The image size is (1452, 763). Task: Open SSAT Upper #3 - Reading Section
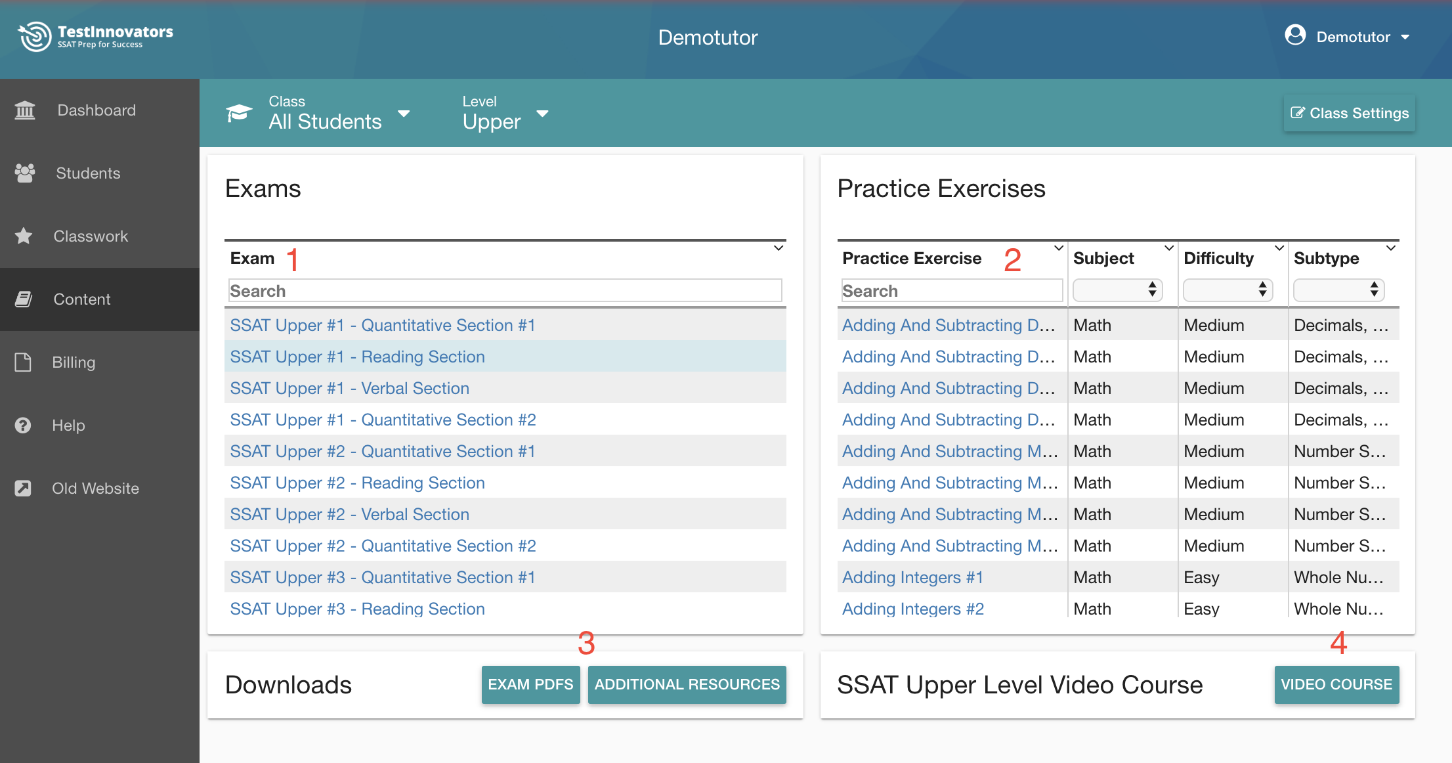pos(357,609)
